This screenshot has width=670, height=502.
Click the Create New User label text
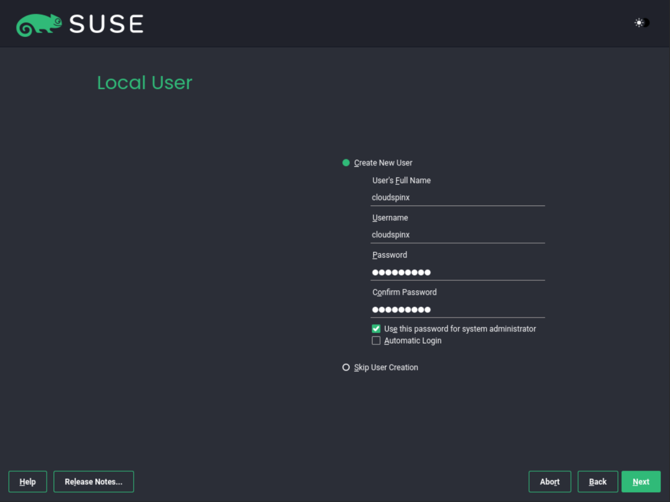(x=383, y=162)
